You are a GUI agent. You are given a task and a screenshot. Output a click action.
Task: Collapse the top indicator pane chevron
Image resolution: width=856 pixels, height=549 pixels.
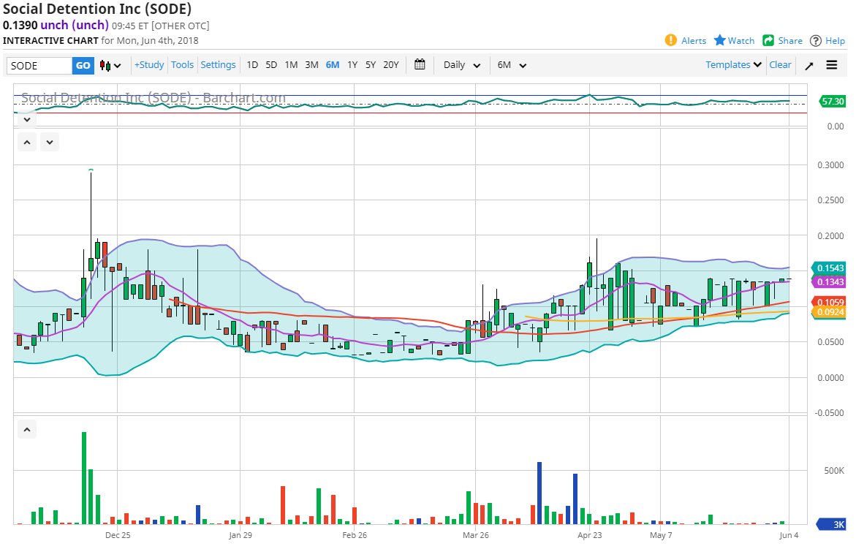pyautogui.click(x=27, y=119)
